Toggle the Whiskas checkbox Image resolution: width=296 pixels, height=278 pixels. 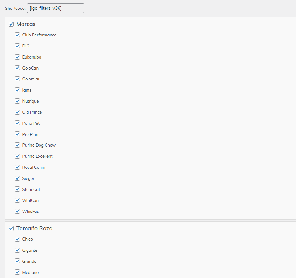pos(17,211)
